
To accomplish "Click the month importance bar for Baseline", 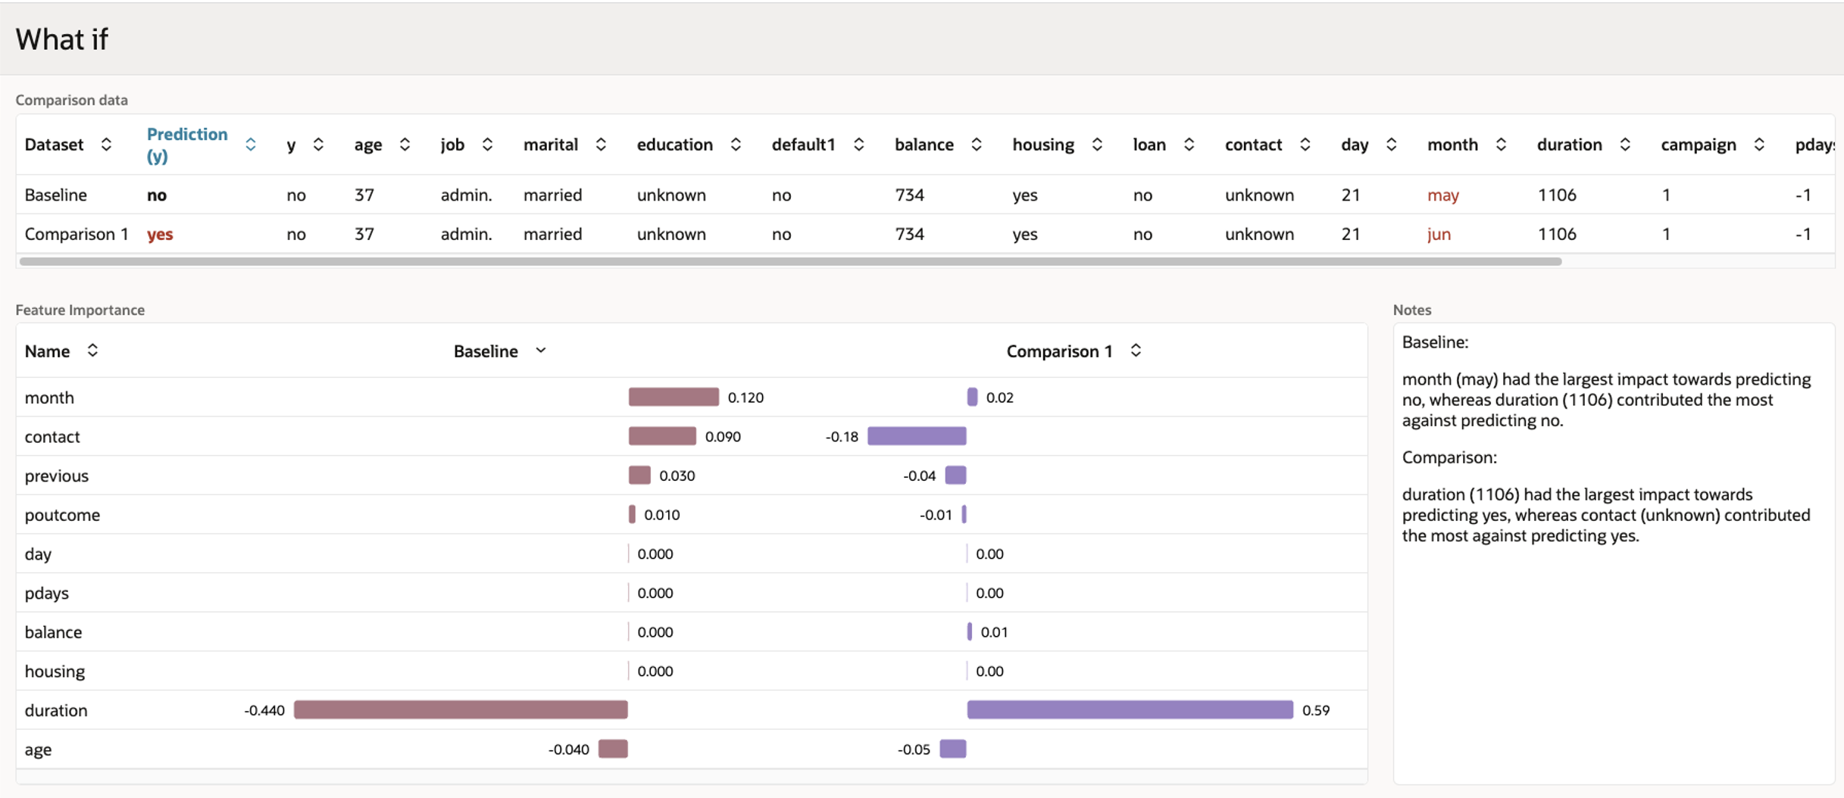I will [673, 396].
